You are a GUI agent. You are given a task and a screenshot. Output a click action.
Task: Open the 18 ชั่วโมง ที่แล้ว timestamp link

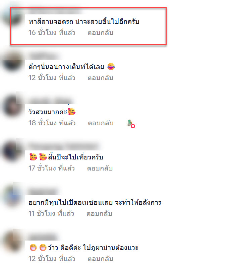pos(52,123)
